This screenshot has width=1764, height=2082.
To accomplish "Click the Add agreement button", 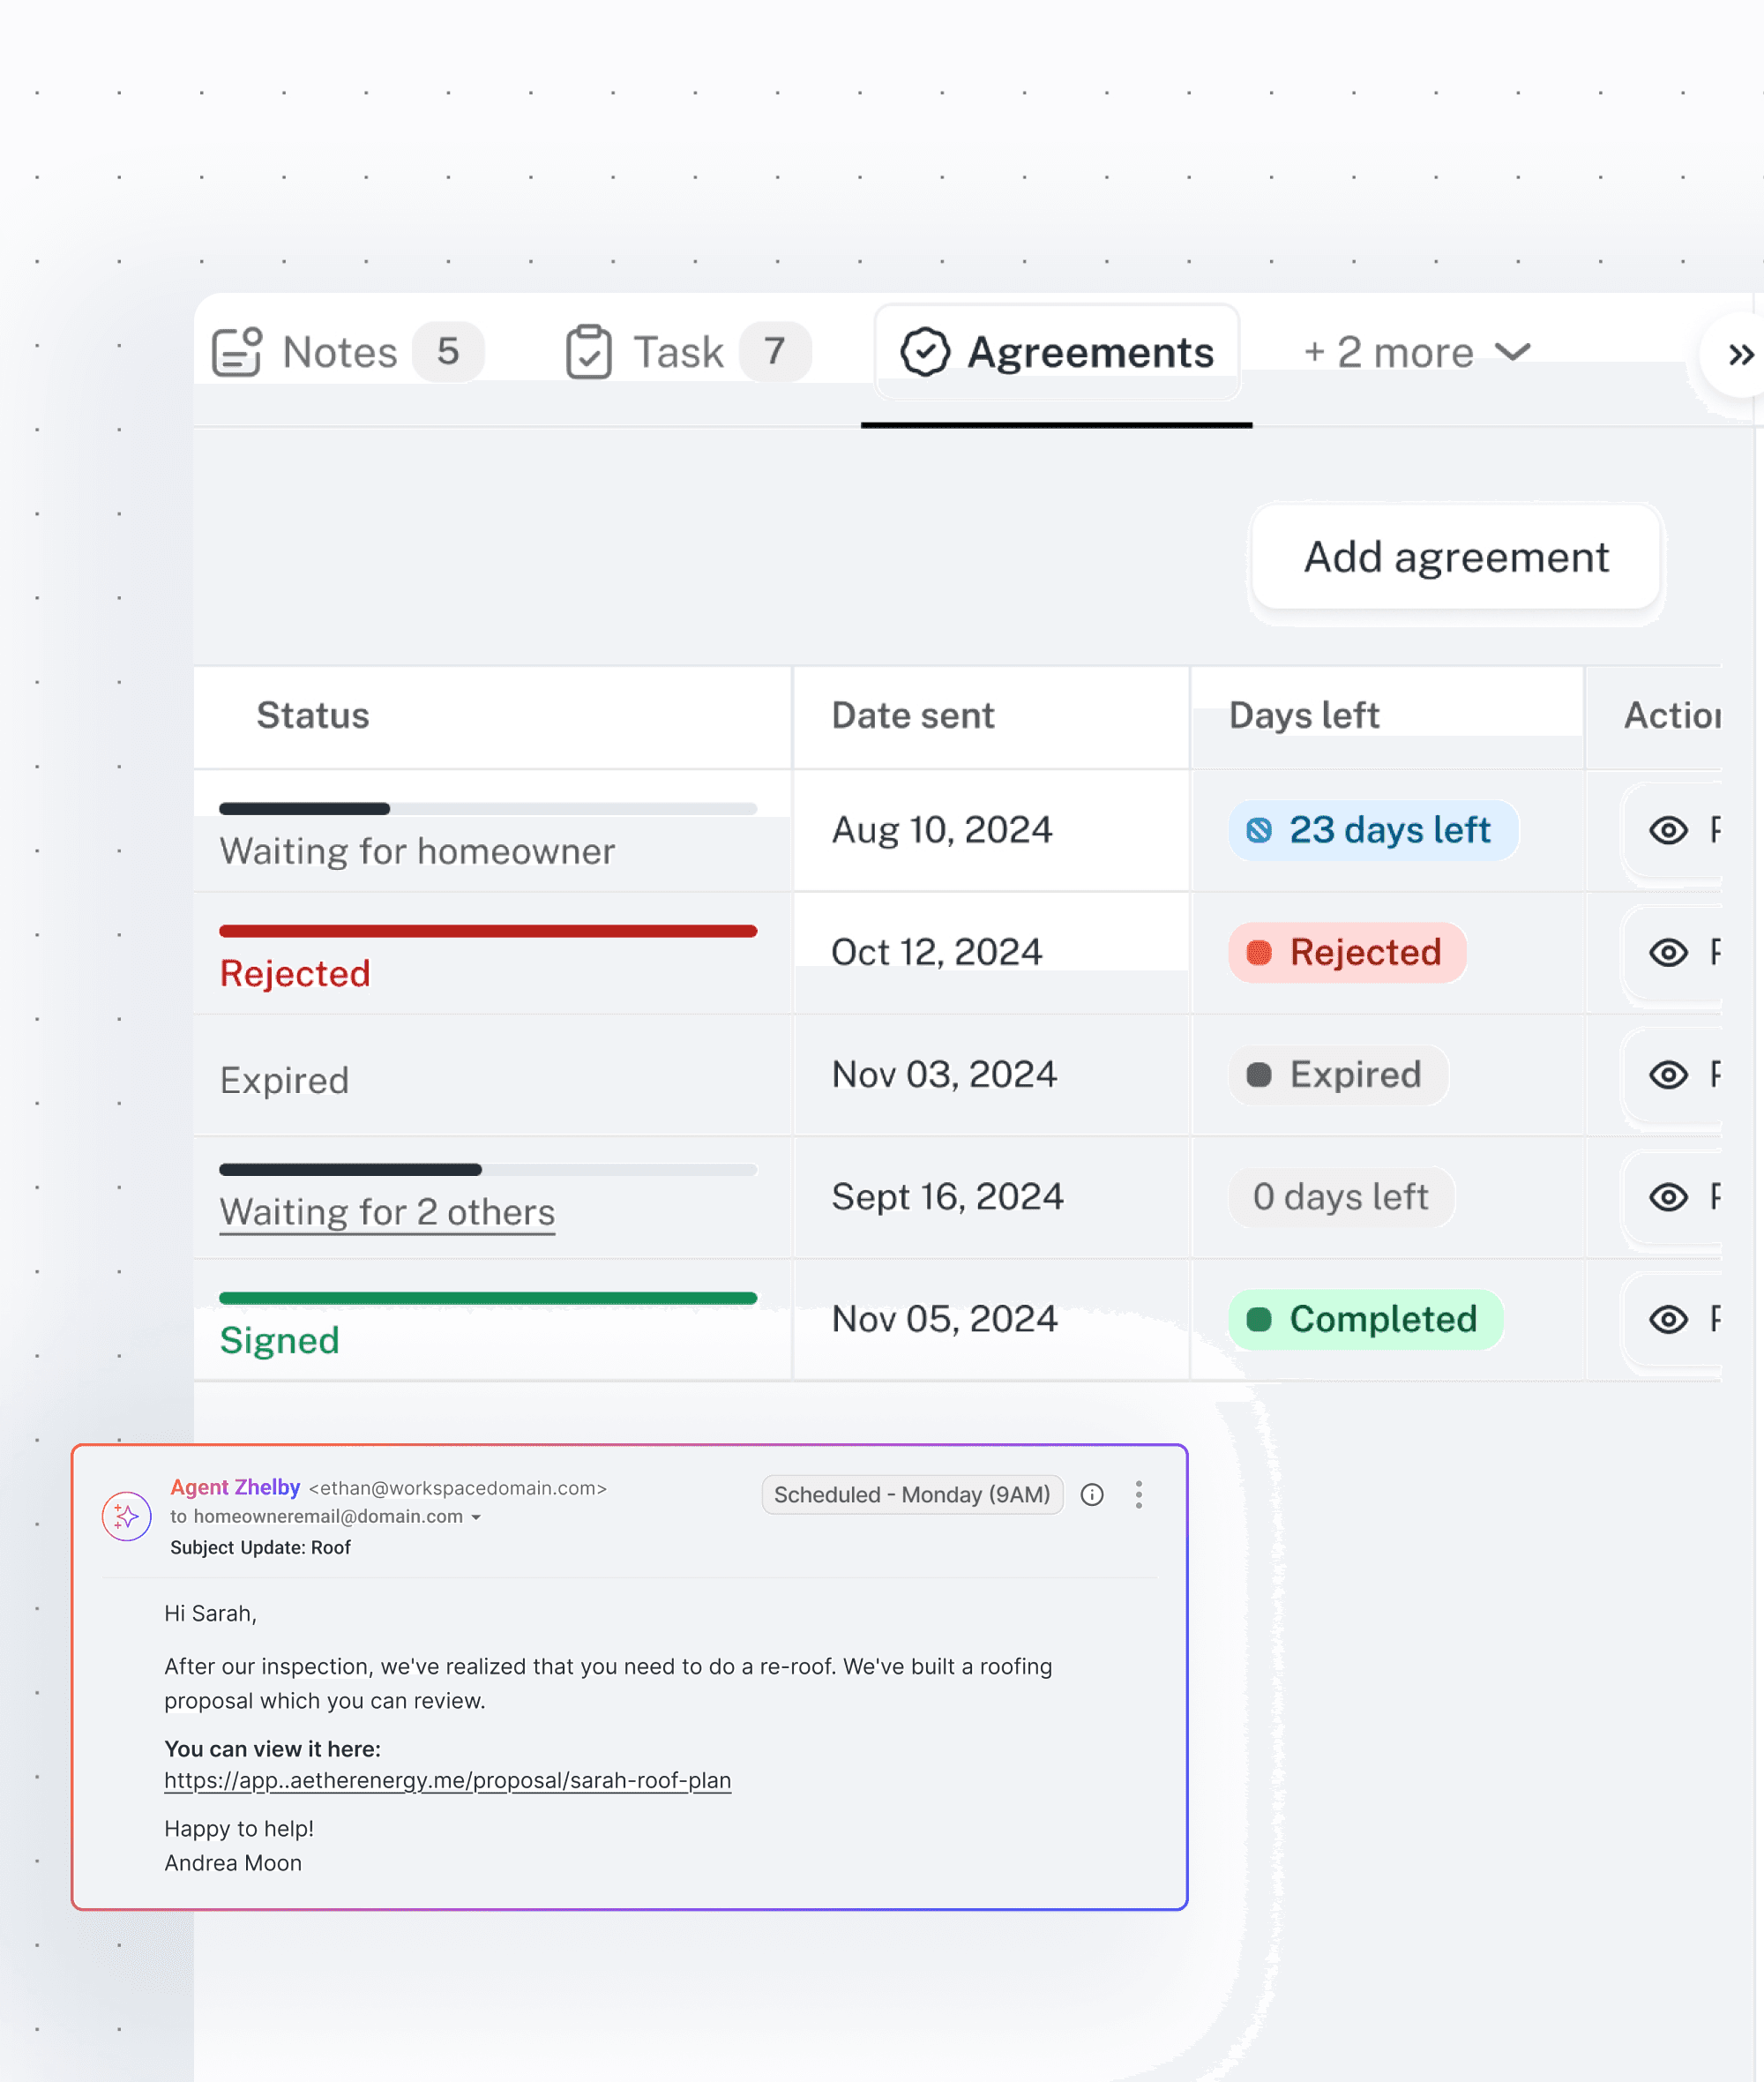I will pyautogui.click(x=1455, y=557).
